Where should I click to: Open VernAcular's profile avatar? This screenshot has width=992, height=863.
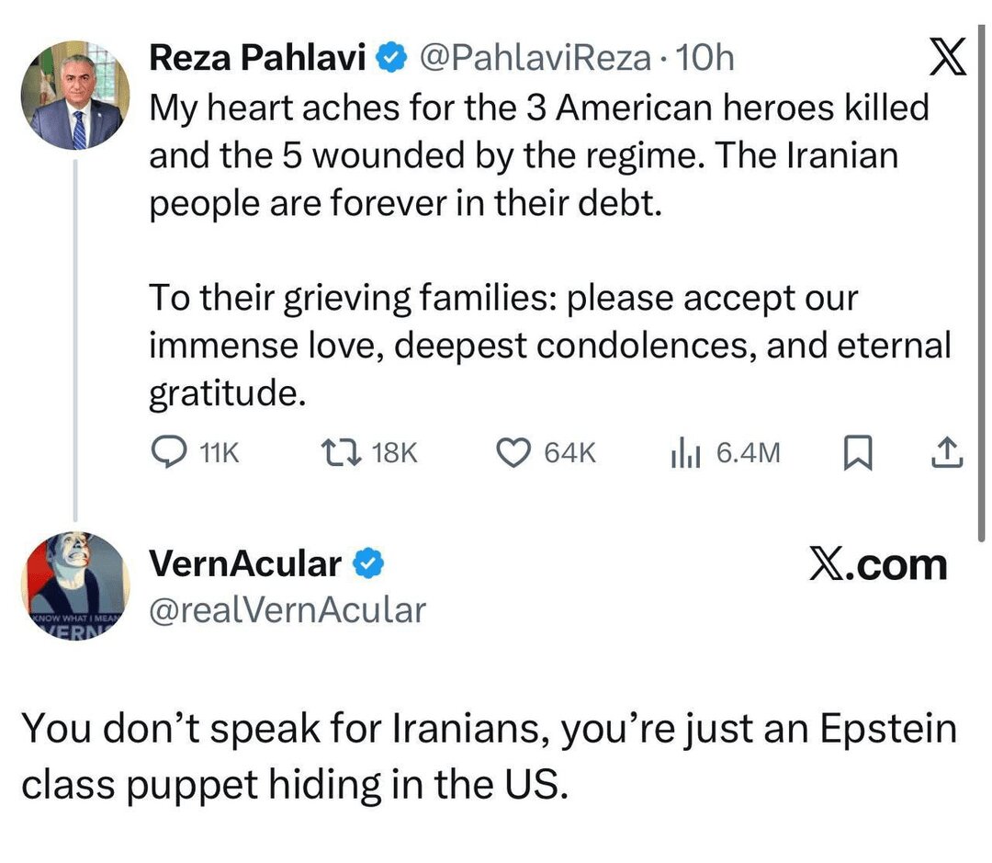tap(74, 585)
